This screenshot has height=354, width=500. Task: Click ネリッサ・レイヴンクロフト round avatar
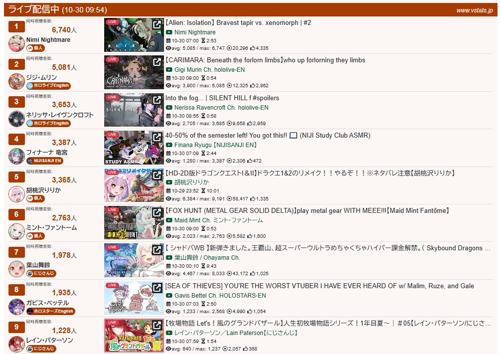[x=16, y=119]
